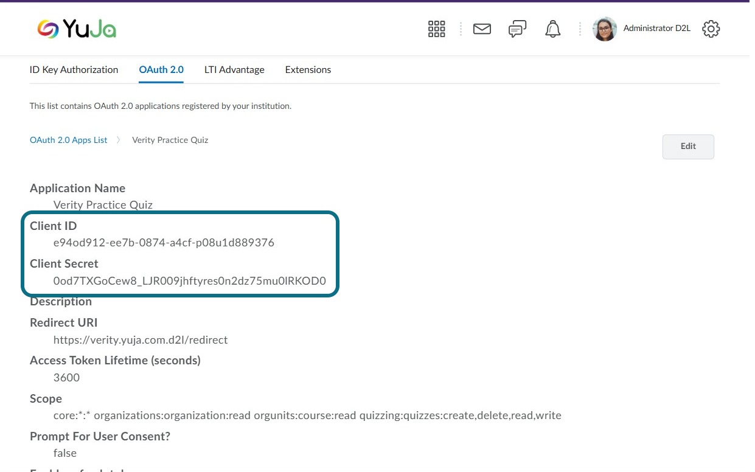Image resolution: width=755 pixels, height=472 pixels.
Task: Click the Administrator D2L profile picture
Action: coord(605,29)
